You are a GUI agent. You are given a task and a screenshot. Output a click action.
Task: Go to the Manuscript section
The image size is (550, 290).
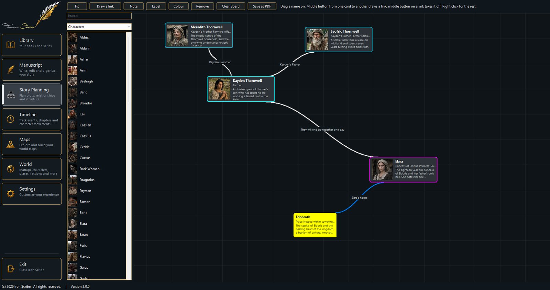[x=32, y=70]
